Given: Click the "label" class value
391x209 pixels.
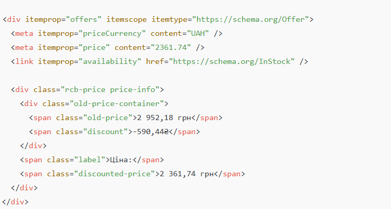Looking at the screenshot, I should pyautogui.click(x=90, y=160).
